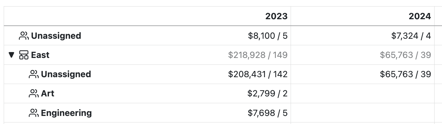Select the Engineering team row label
442x124 pixels.
66,113
